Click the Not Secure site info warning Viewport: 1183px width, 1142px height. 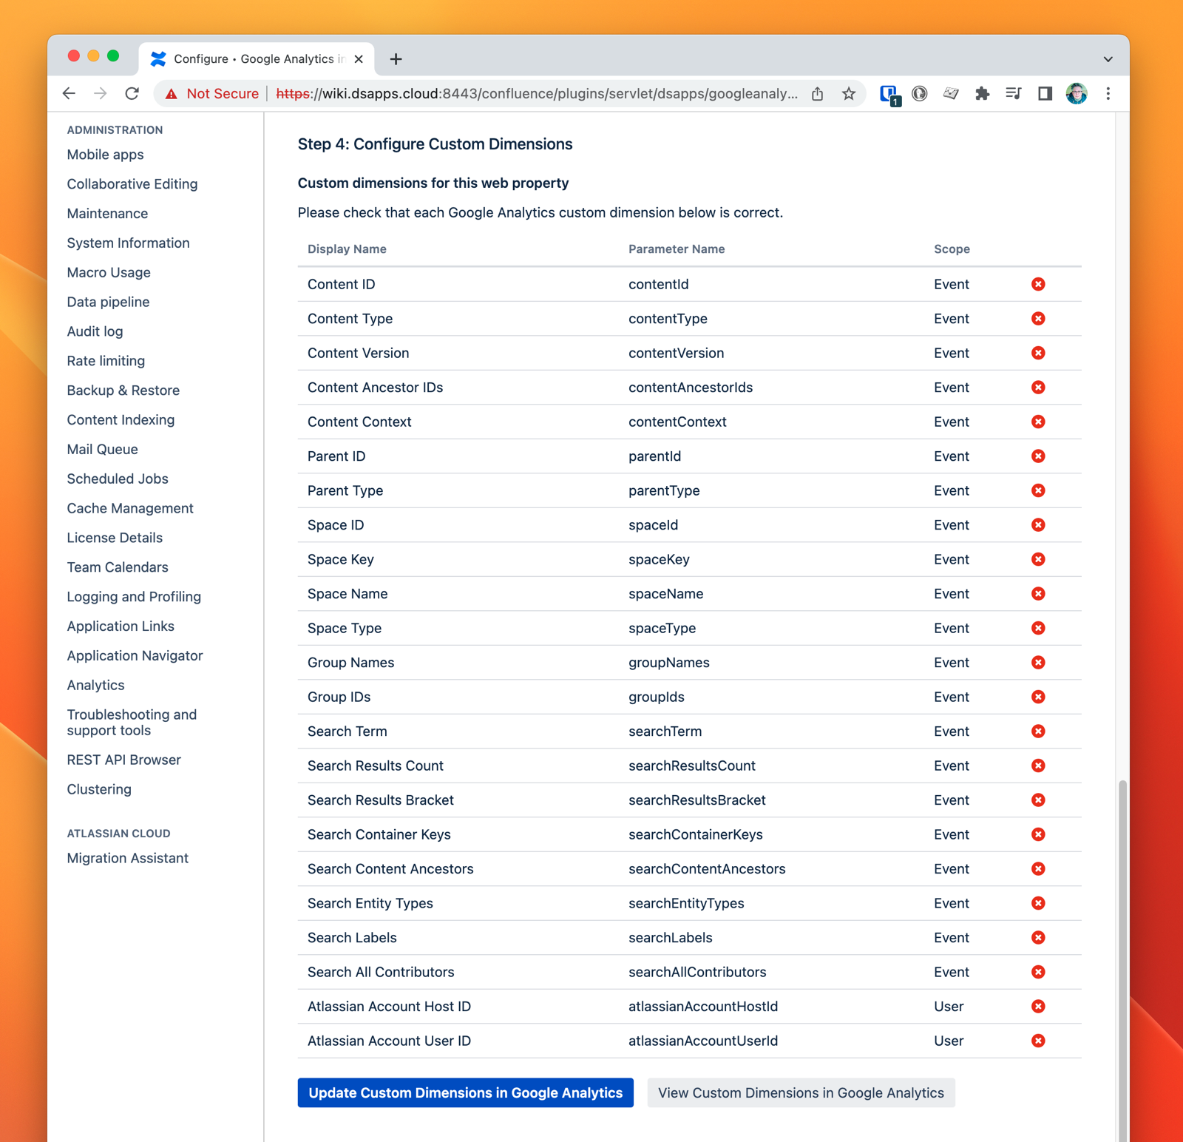click(x=212, y=94)
